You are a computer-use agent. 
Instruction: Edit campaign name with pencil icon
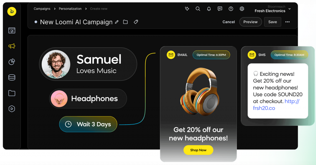click(x=117, y=22)
